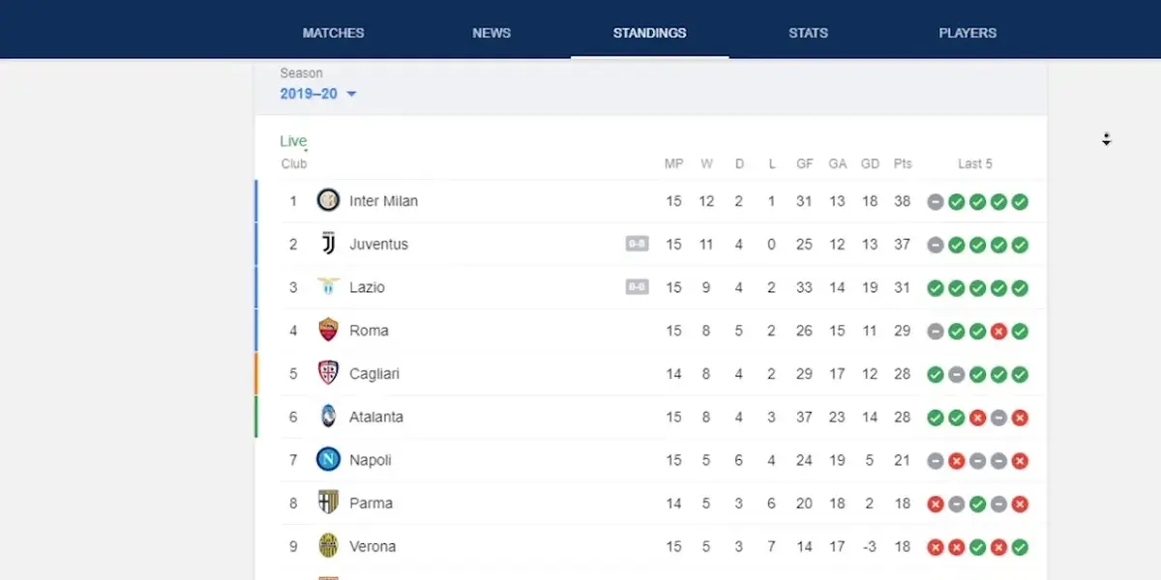Open the STATS tab

(808, 32)
